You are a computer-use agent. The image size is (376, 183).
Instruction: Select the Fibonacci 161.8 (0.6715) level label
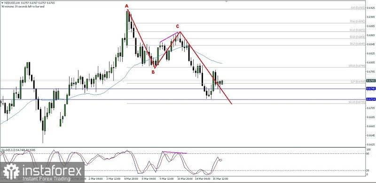tap(357, 102)
